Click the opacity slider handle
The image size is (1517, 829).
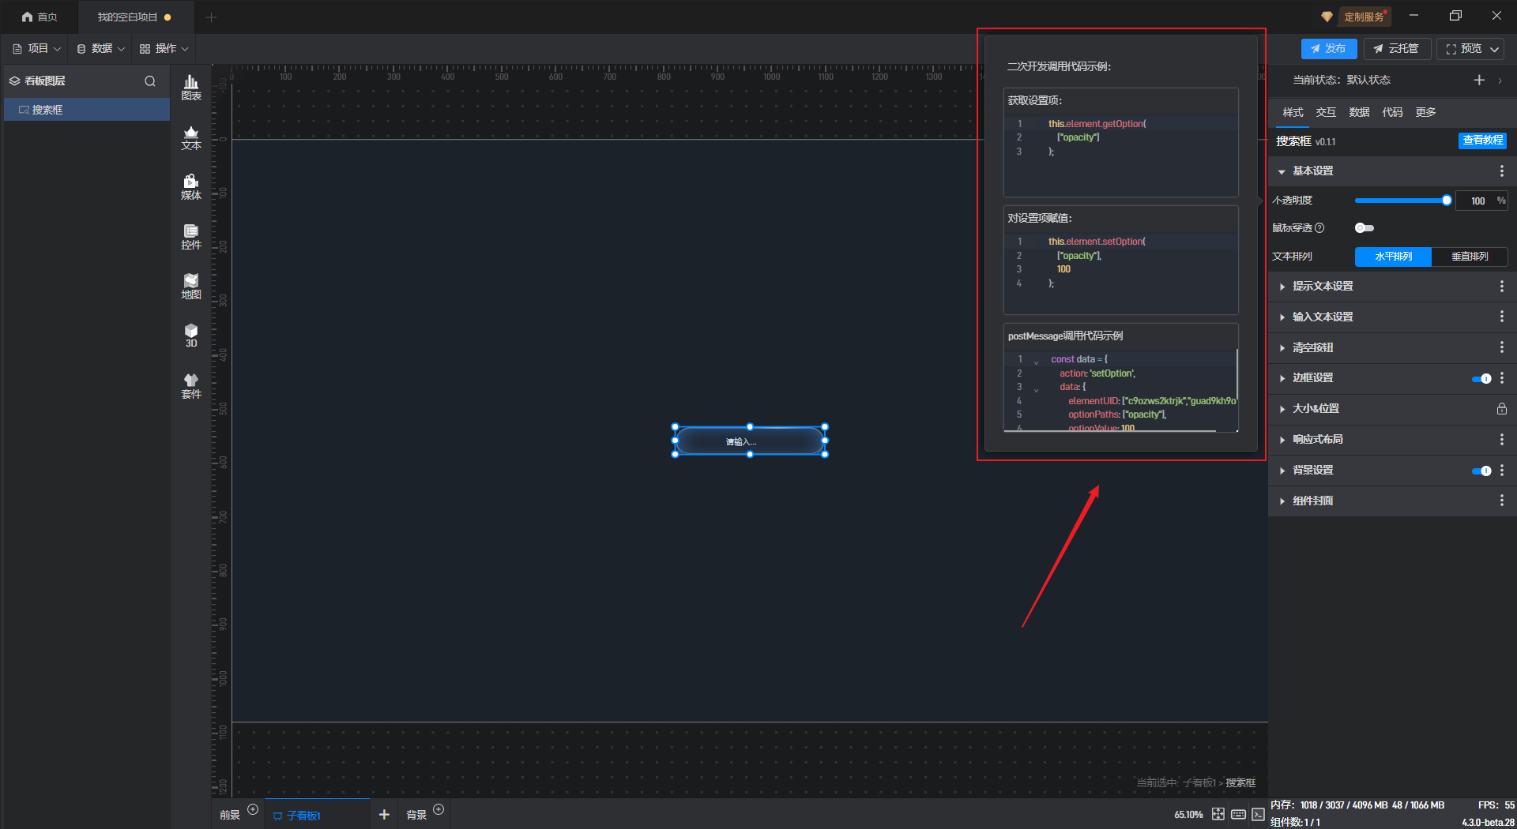click(x=1447, y=201)
